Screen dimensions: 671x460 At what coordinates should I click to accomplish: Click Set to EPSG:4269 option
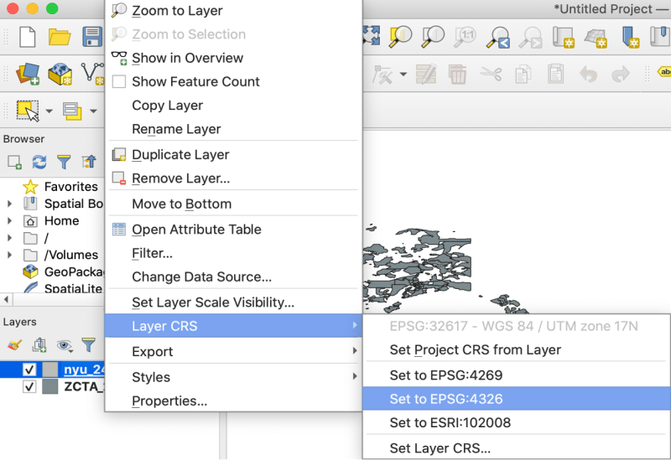[x=517, y=375]
